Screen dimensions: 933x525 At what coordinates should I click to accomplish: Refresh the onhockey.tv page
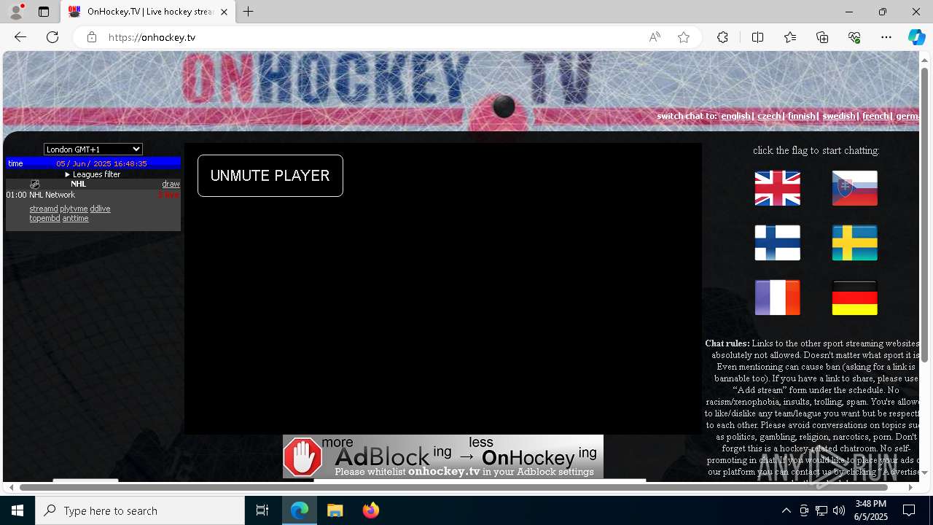click(x=52, y=37)
